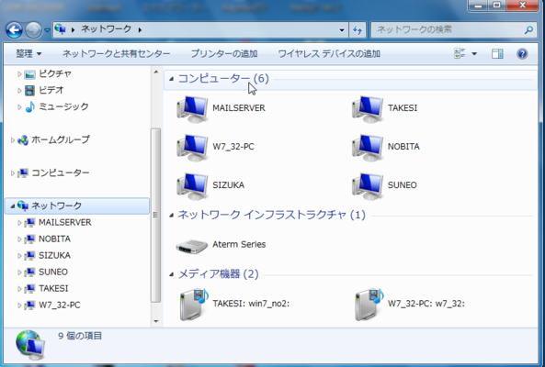The width and height of the screenshot is (545, 367).
Task: Select NOBITA in the navigation tree
Action: click(x=54, y=239)
